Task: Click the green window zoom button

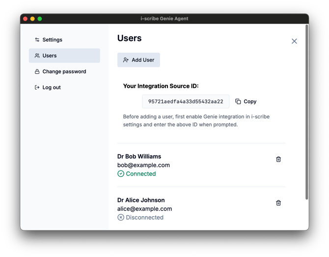Action: [x=40, y=19]
